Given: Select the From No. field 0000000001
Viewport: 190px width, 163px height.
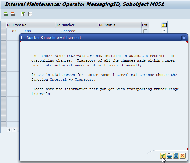Looking at the screenshot, I should [x=33, y=31].
